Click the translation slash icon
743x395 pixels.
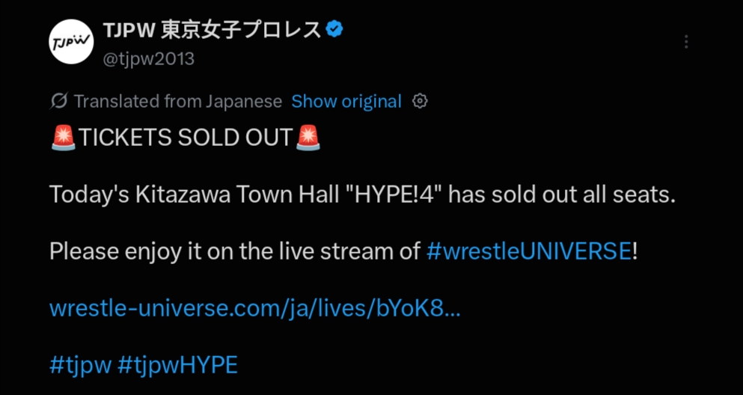pos(59,101)
